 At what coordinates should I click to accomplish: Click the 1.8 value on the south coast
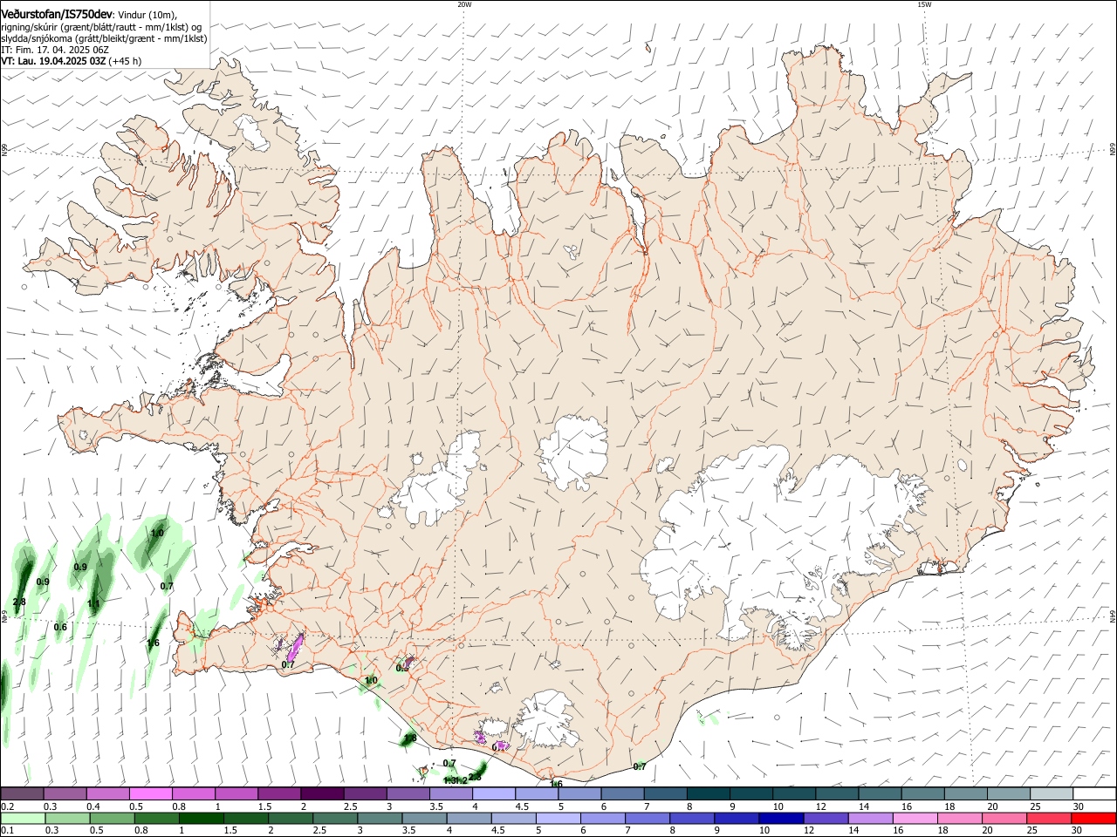410,738
